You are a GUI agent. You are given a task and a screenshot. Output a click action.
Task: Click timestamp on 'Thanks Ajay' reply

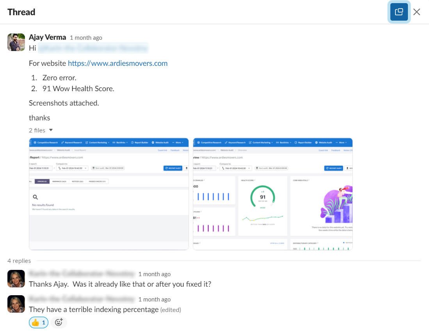(154, 274)
